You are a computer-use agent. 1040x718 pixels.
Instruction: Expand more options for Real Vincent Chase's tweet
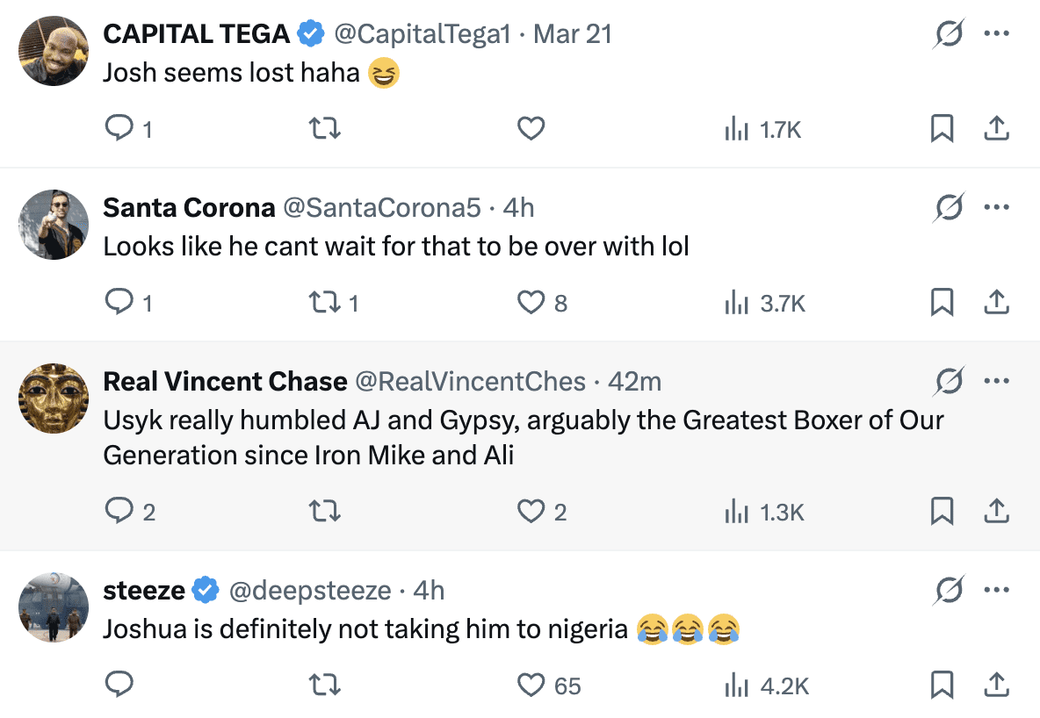click(997, 382)
